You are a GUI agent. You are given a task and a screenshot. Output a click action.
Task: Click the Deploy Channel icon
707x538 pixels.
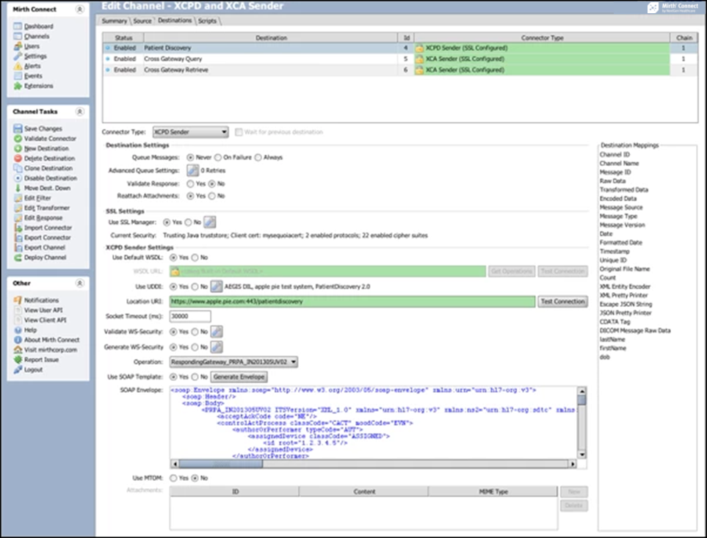point(18,258)
